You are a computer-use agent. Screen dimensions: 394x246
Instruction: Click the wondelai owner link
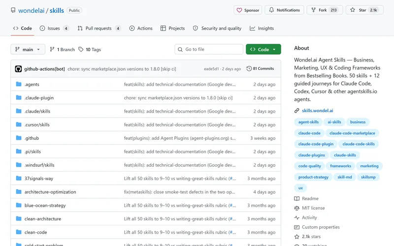pos(32,10)
